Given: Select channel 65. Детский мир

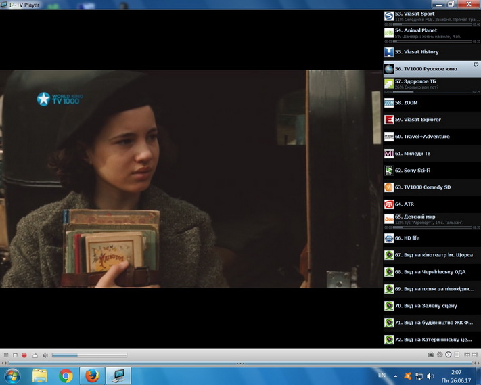Looking at the screenshot, I should [x=432, y=221].
